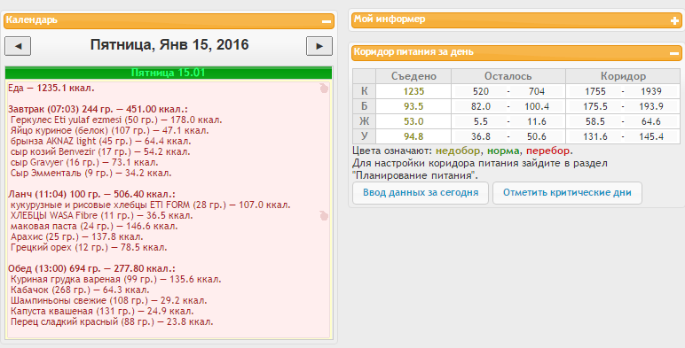Click норма color legend word

(503, 151)
